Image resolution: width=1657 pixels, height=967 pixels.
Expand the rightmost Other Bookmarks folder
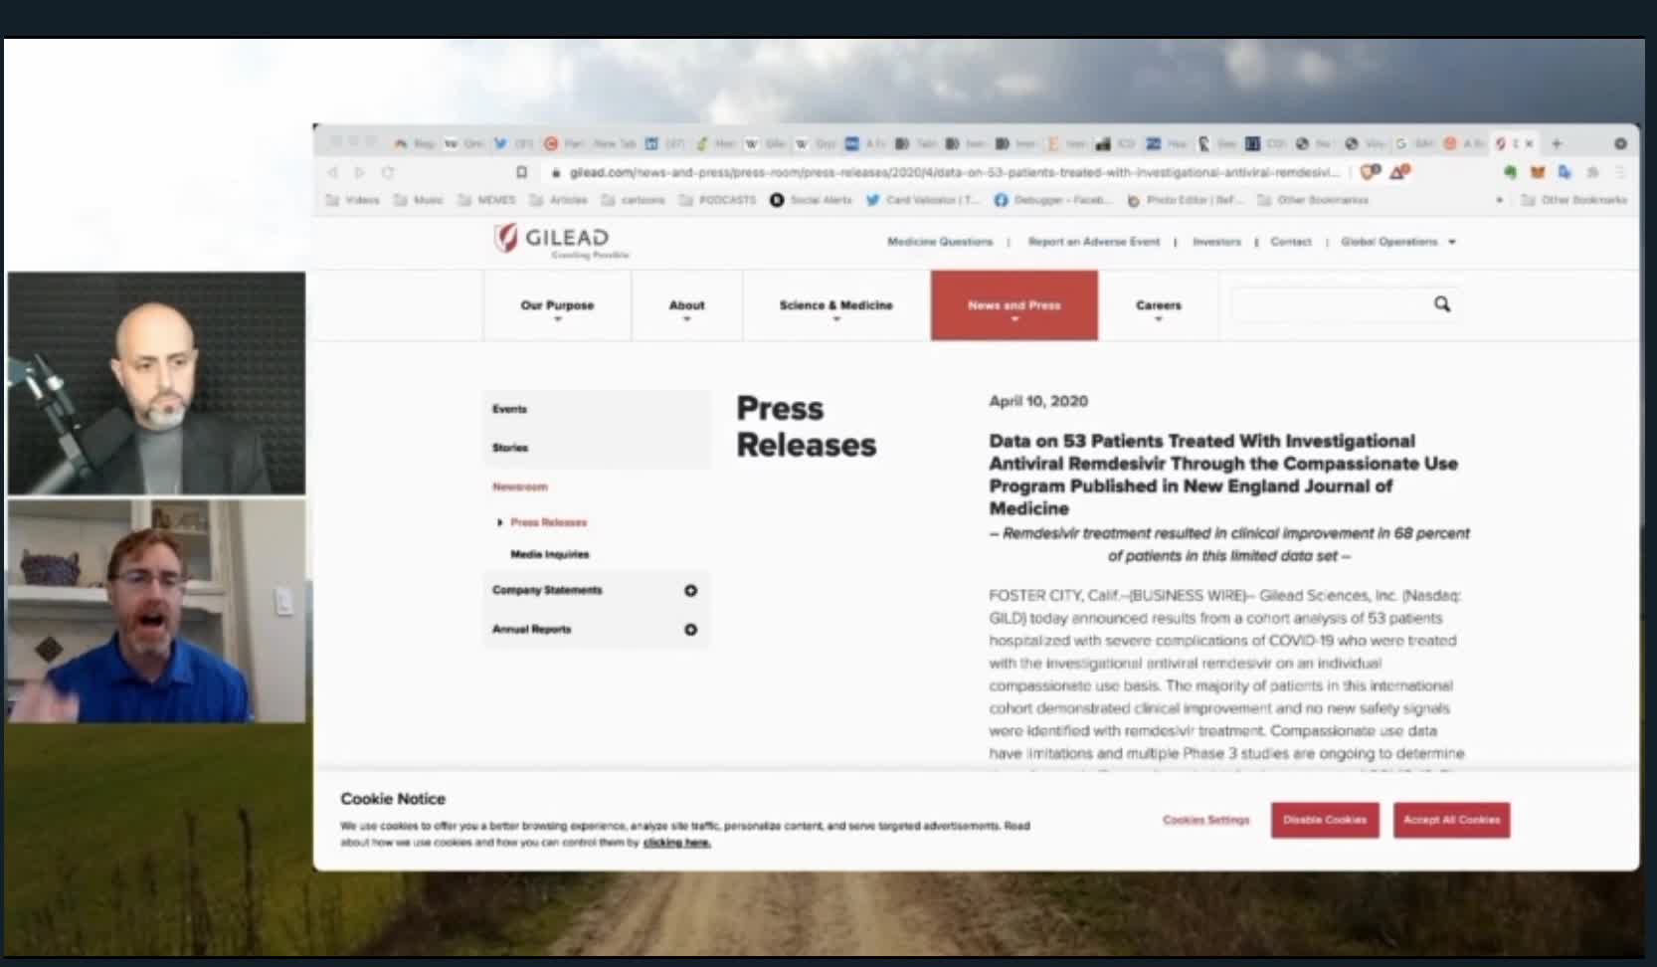1573,200
